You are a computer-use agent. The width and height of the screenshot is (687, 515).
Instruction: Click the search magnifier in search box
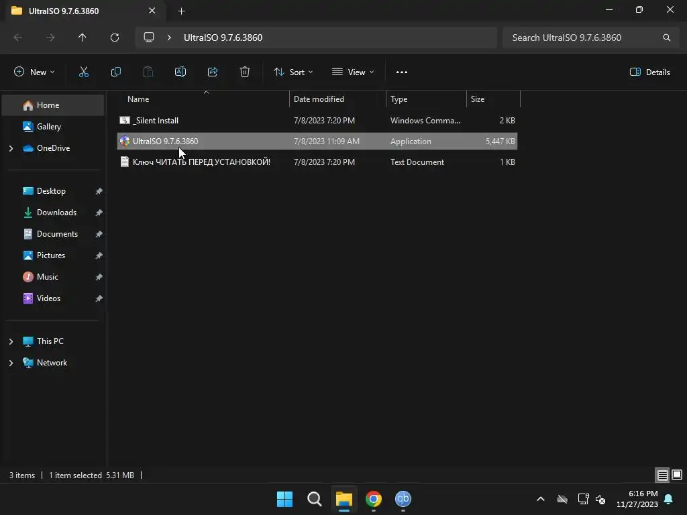tap(666, 38)
